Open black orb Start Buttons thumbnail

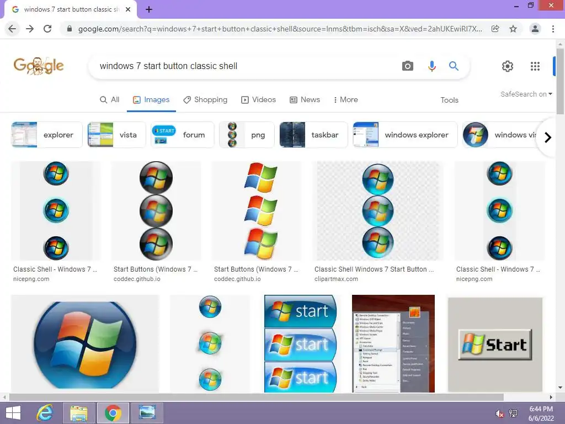pyautogui.click(x=156, y=211)
